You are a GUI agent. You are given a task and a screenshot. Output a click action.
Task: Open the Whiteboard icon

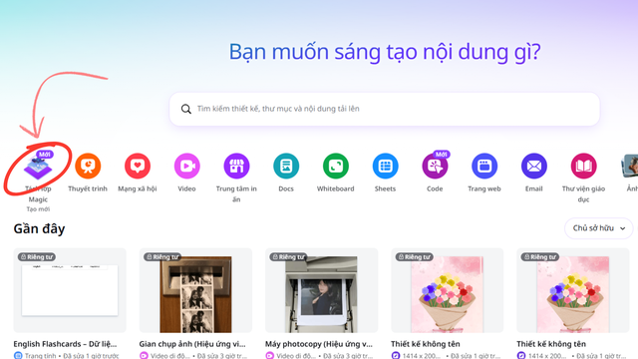click(336, 167)
